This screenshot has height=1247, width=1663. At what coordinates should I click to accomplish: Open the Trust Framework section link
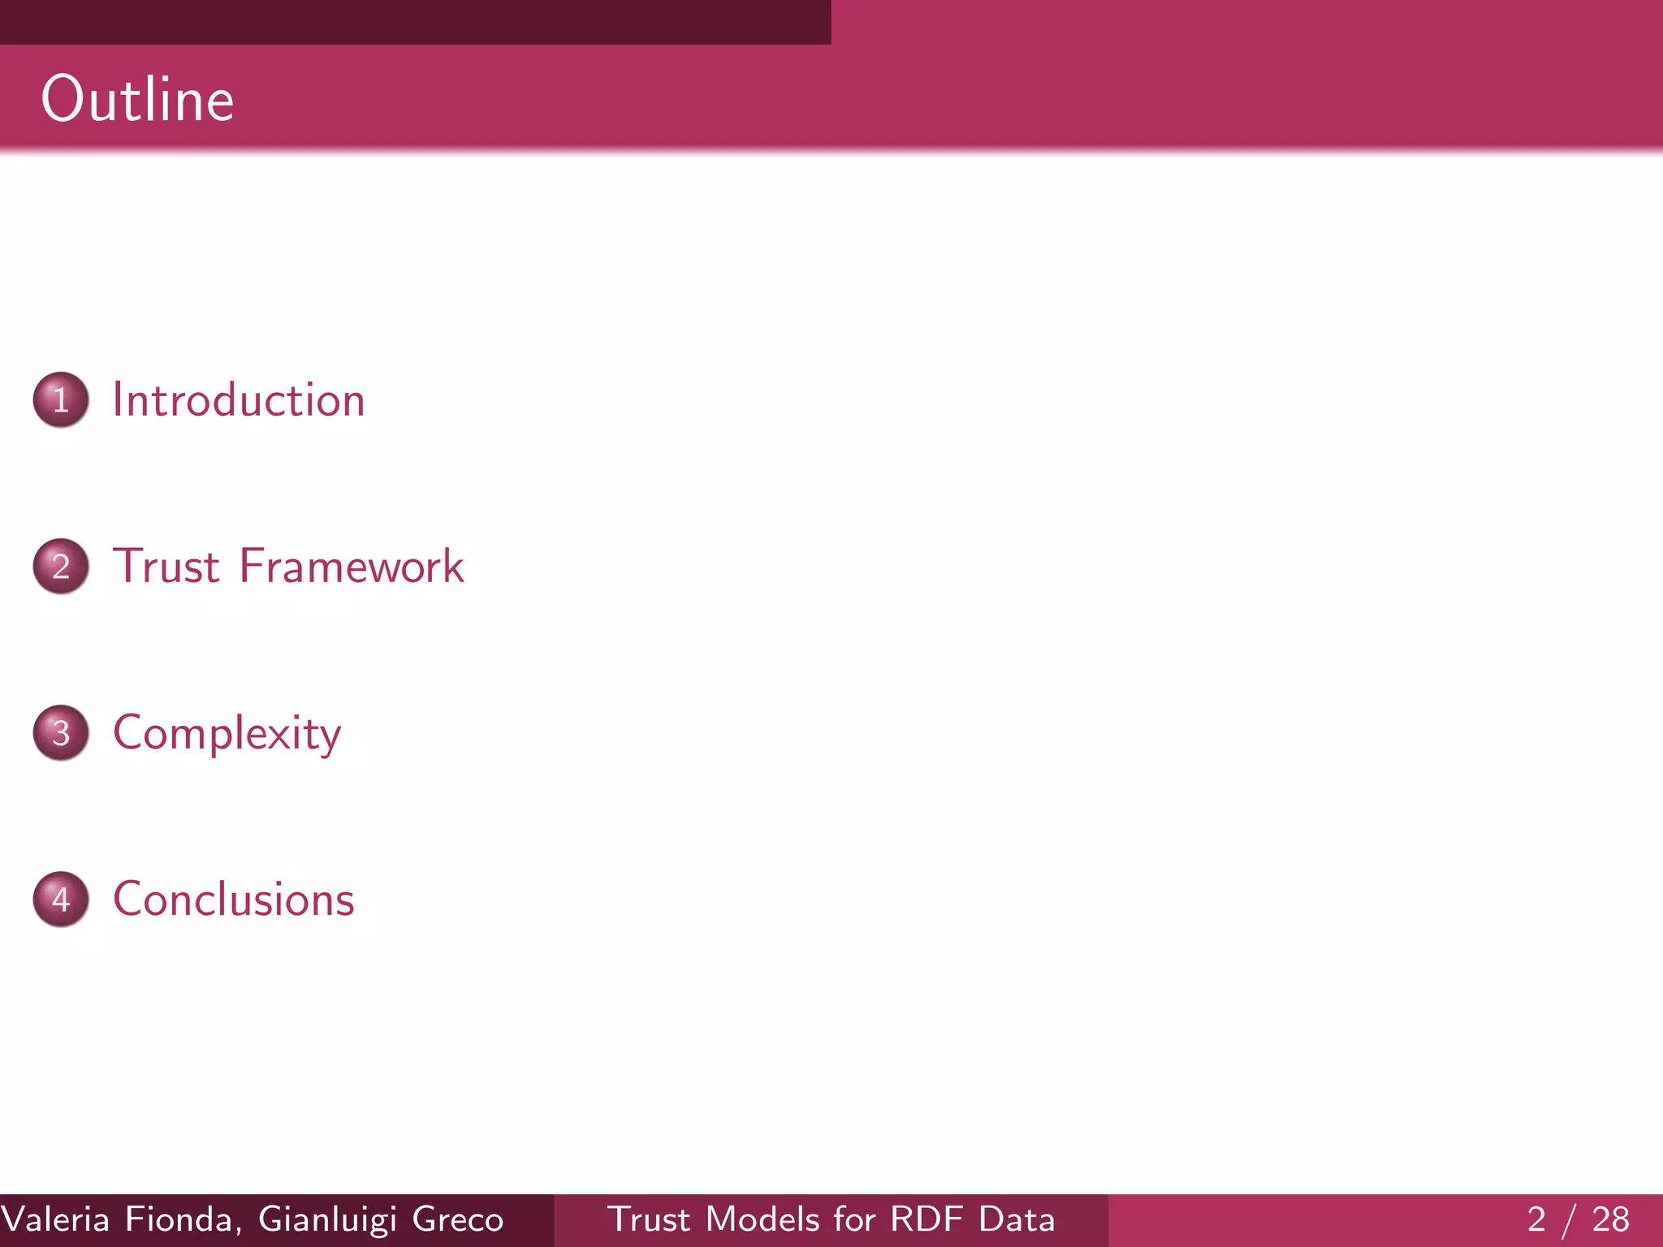(288, 566)
